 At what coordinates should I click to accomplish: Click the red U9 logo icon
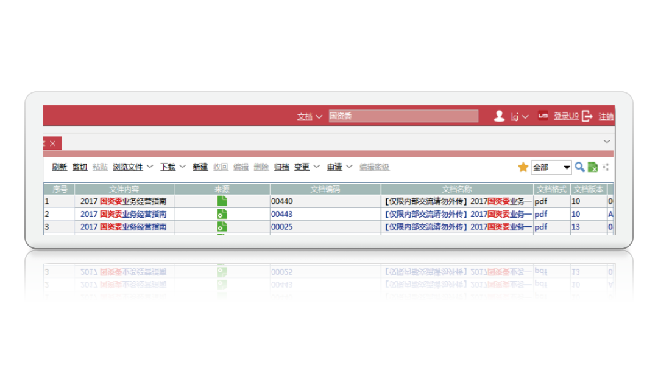(x=543, y=116)
